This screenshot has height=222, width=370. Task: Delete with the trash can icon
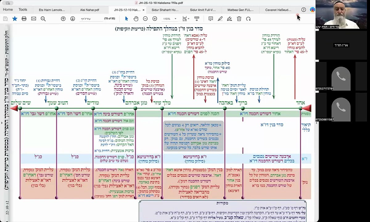(239, 19)
